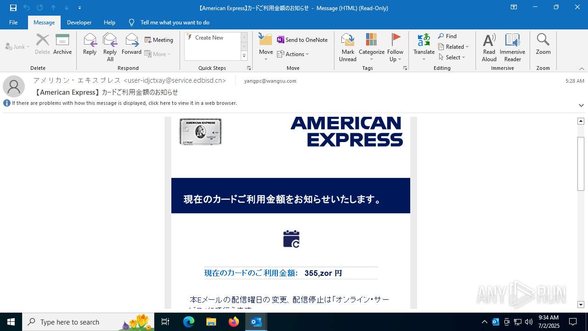Click the message scroll up arrow
This screenshot has height=331, width=588.
coord(581,121)
